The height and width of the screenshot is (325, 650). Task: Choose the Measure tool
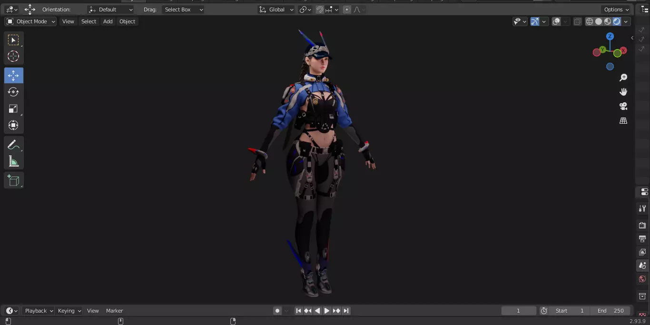[13, 162]
